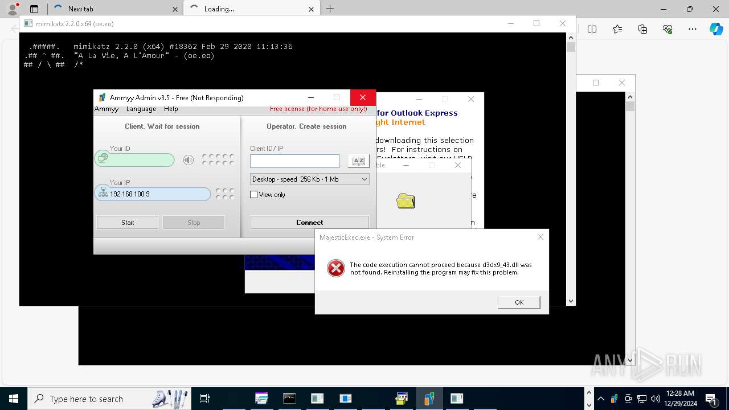The image size is (729, 410).
Task: Click the Connect button
Action: [x=310, y=222]
